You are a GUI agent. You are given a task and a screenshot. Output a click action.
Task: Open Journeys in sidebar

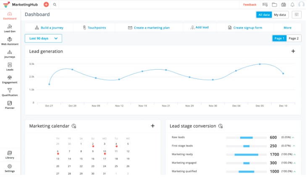(x=10, y=54)
